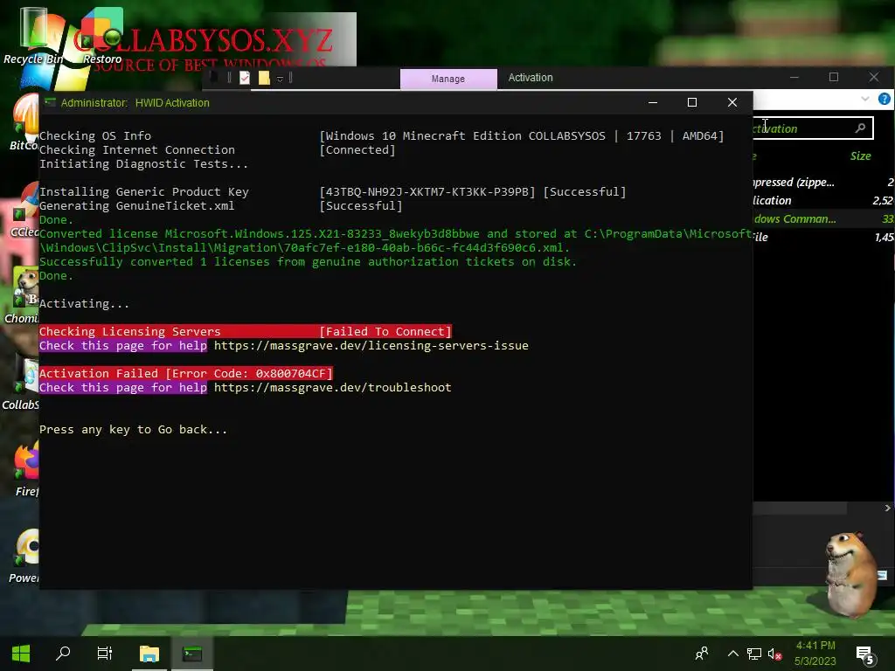Open the Windows Start menu

pos(21,654)
